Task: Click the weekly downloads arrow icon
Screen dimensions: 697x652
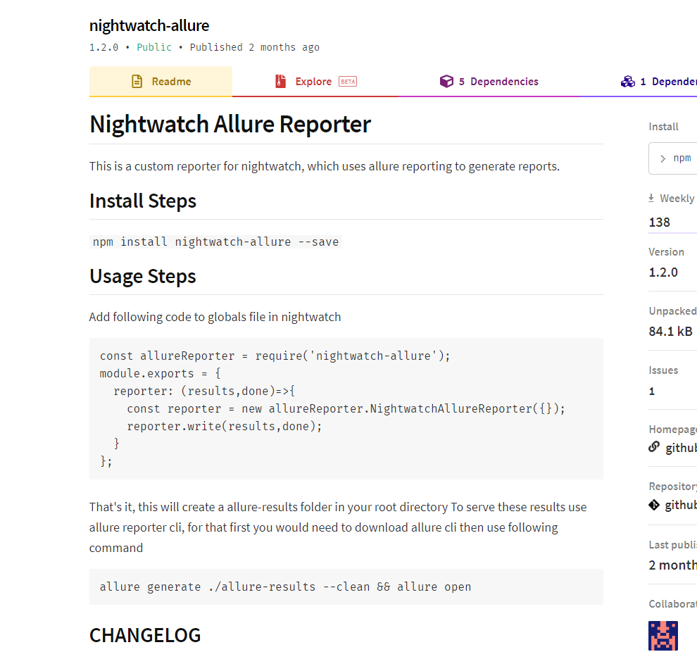Action: coord(651,199)
